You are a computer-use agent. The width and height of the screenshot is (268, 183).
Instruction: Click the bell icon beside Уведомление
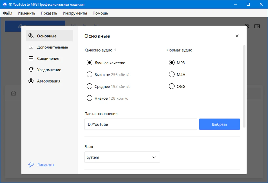coord(31,70)
